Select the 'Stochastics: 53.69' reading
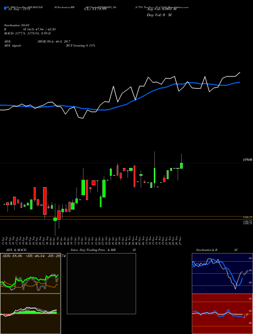Image resolution: width=253 pixels, height=334 pixels. pos(17,25)
